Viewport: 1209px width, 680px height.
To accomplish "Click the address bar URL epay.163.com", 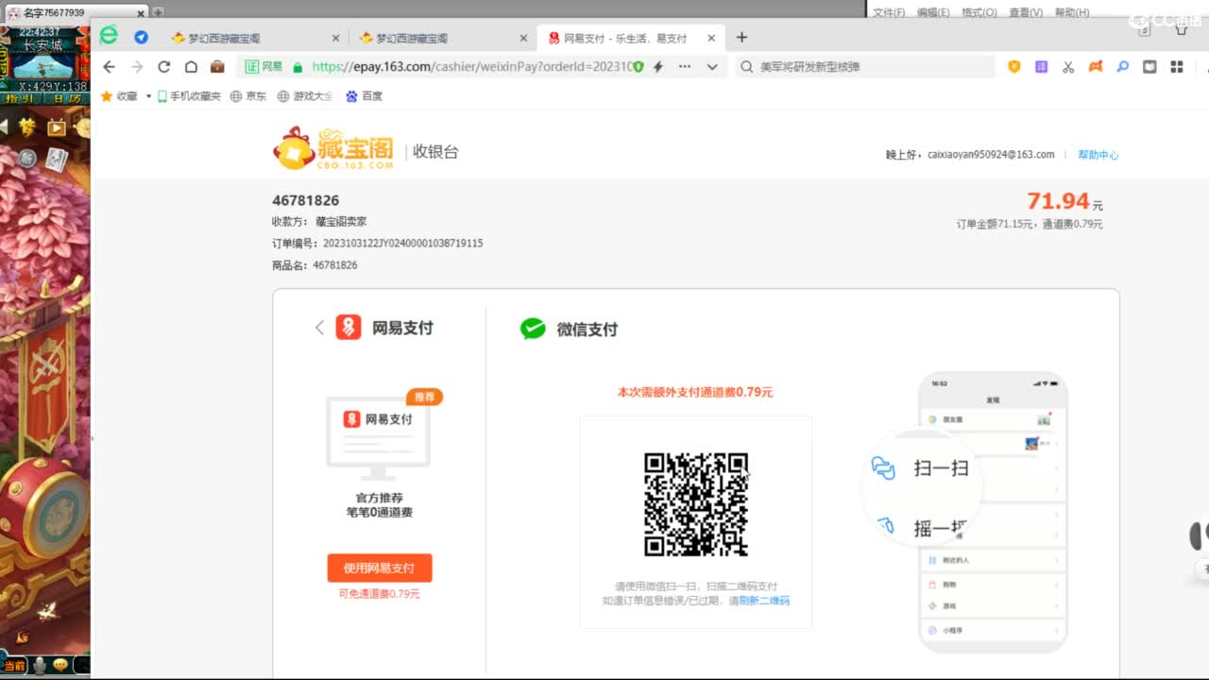I will click(x=470, y=67).
